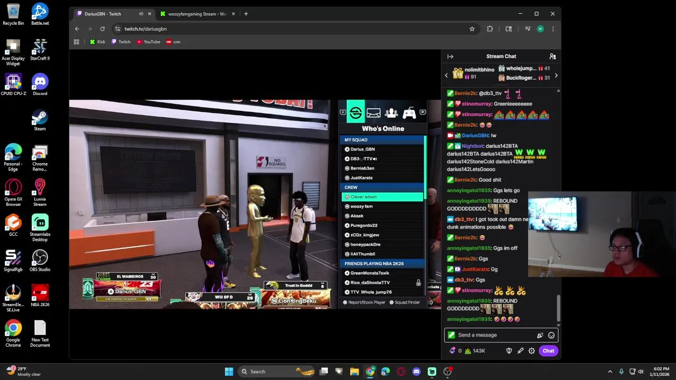676x380 pixels.
Task: Open the SignalRgb desktop shortcut
Action: (x=13, y=261)
